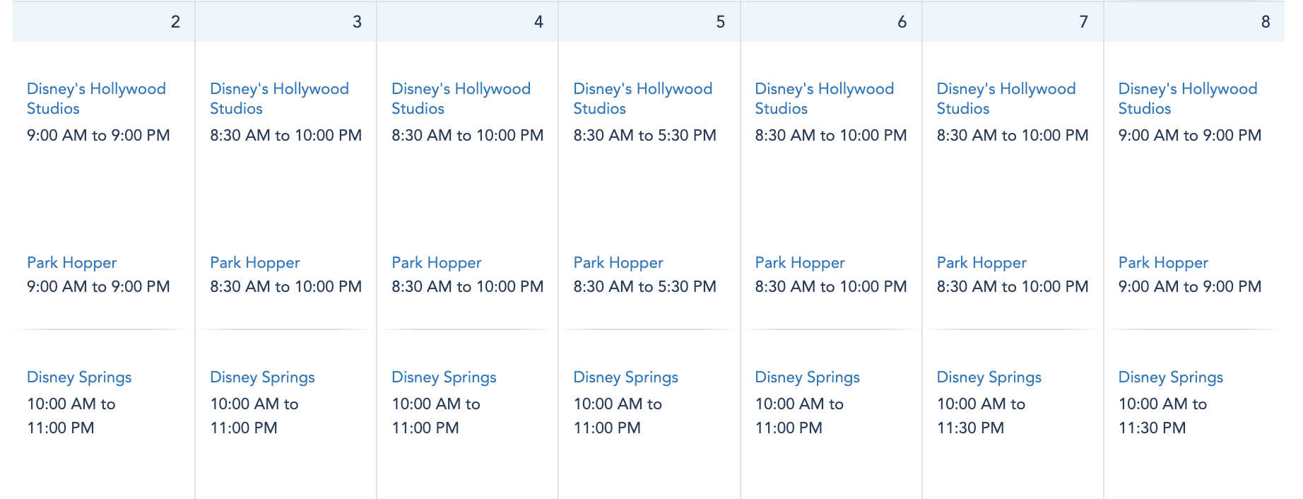Click Park Hopper link under day 2
This screenshot has height=499, width=1303.
[71, 263]
